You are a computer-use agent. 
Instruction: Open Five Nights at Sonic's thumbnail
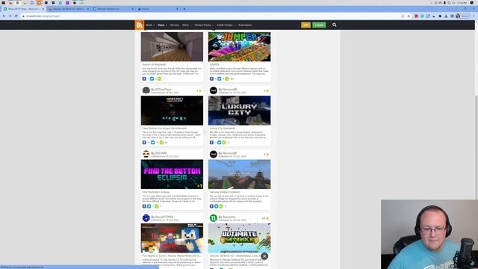coord(172,238)
